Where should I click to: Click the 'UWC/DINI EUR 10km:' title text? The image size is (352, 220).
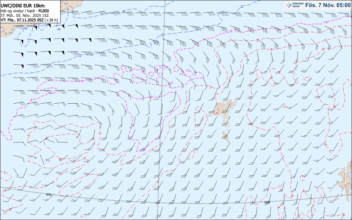[23, 6]
